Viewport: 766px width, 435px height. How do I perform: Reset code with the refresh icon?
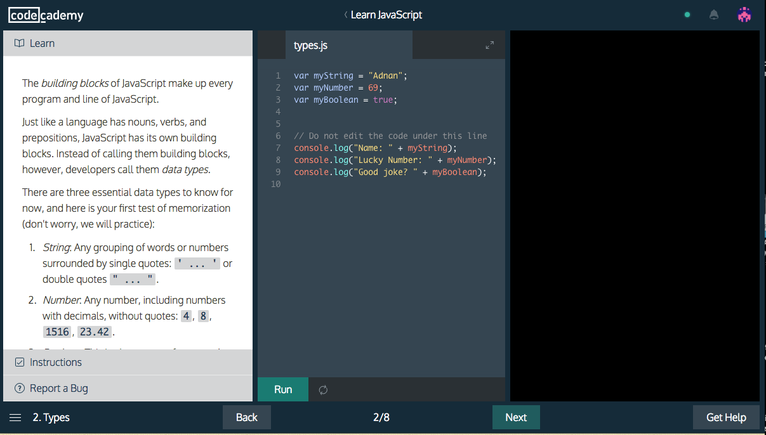(323, 390)
